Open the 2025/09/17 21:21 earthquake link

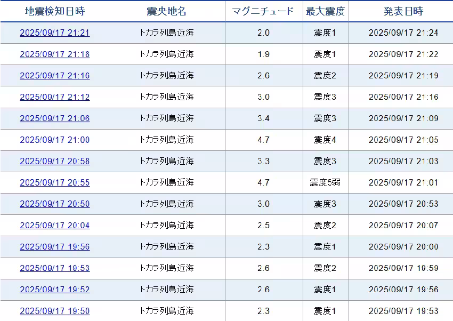pyautogui.click(x=54, y=33)
